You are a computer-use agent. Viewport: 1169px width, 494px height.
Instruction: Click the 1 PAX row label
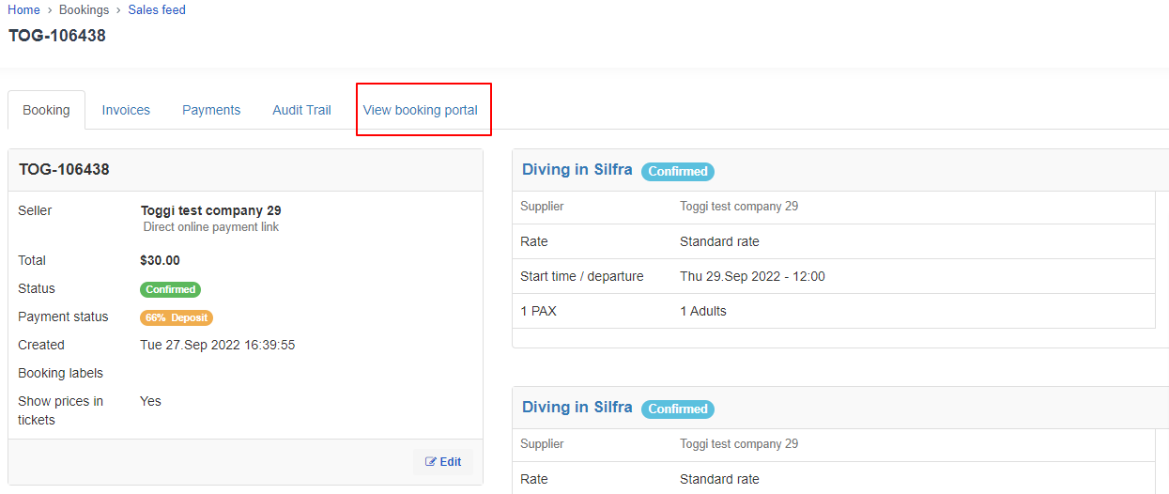[x=538, y=311]
